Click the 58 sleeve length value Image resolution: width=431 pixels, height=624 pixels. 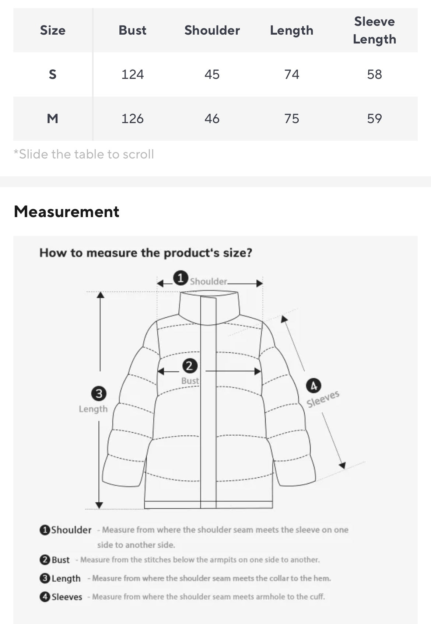tap(374, 74)
